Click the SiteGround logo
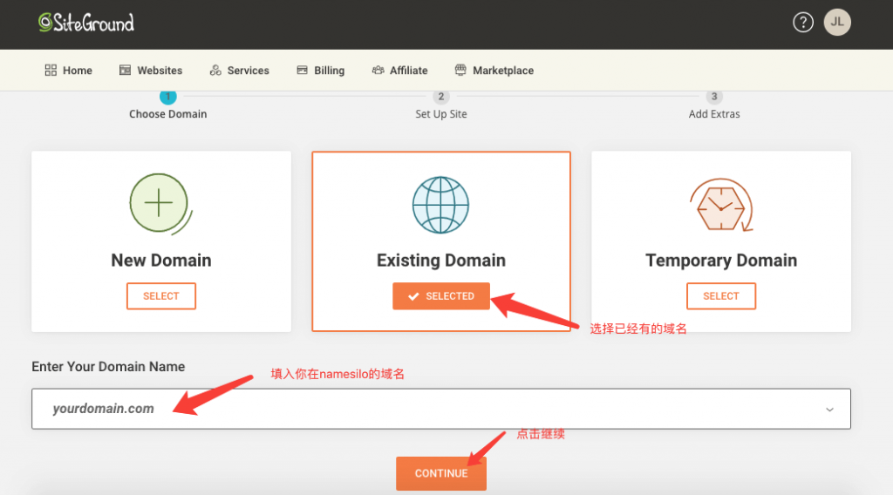Viewport: 893px width, 495px height. pyautogui.click(x=86, y=23)
